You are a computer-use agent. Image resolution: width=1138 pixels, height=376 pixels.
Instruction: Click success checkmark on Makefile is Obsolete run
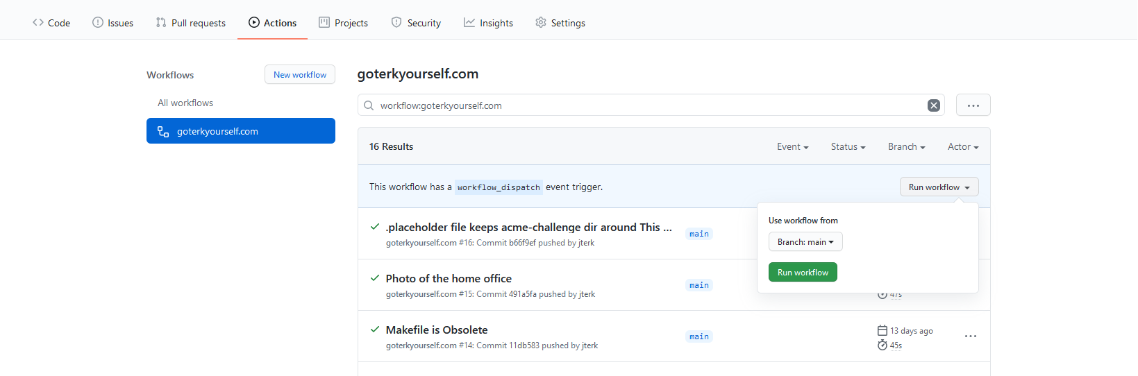(375, 330)
